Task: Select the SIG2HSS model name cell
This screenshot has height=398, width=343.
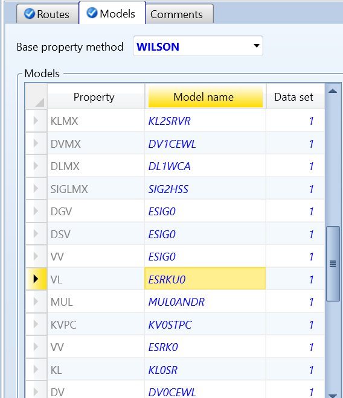Action: coord(205,189)
